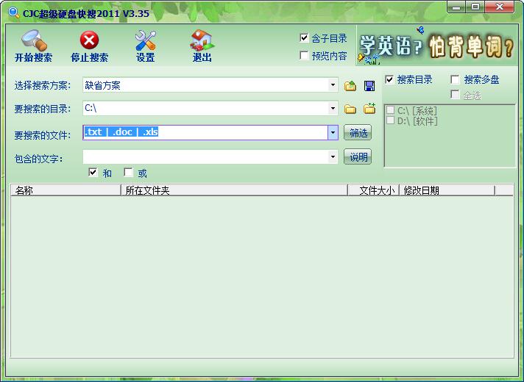
Task: Click the 缺省方案 scheme text
Action: point(102,86)
